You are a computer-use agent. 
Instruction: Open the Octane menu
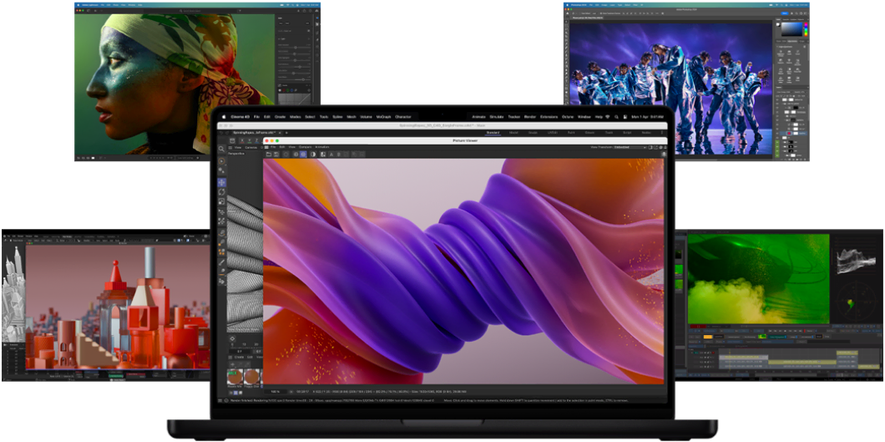pyautogui.click(x=567, y=117)
